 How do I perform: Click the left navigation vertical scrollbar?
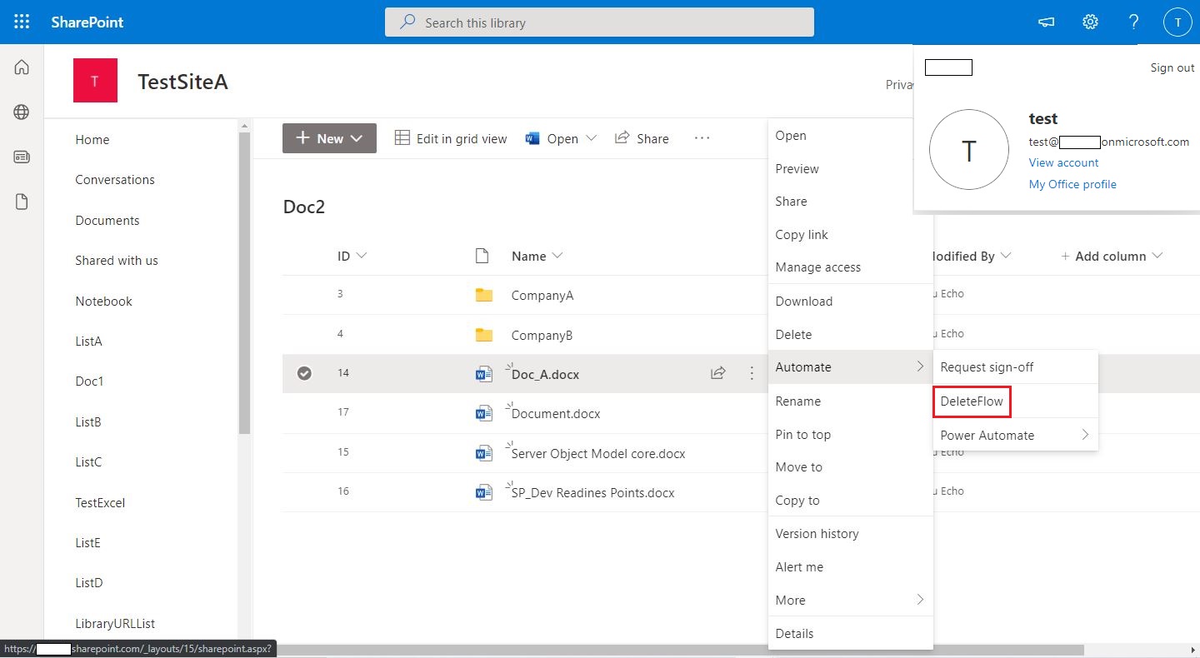tap(244, 283)
